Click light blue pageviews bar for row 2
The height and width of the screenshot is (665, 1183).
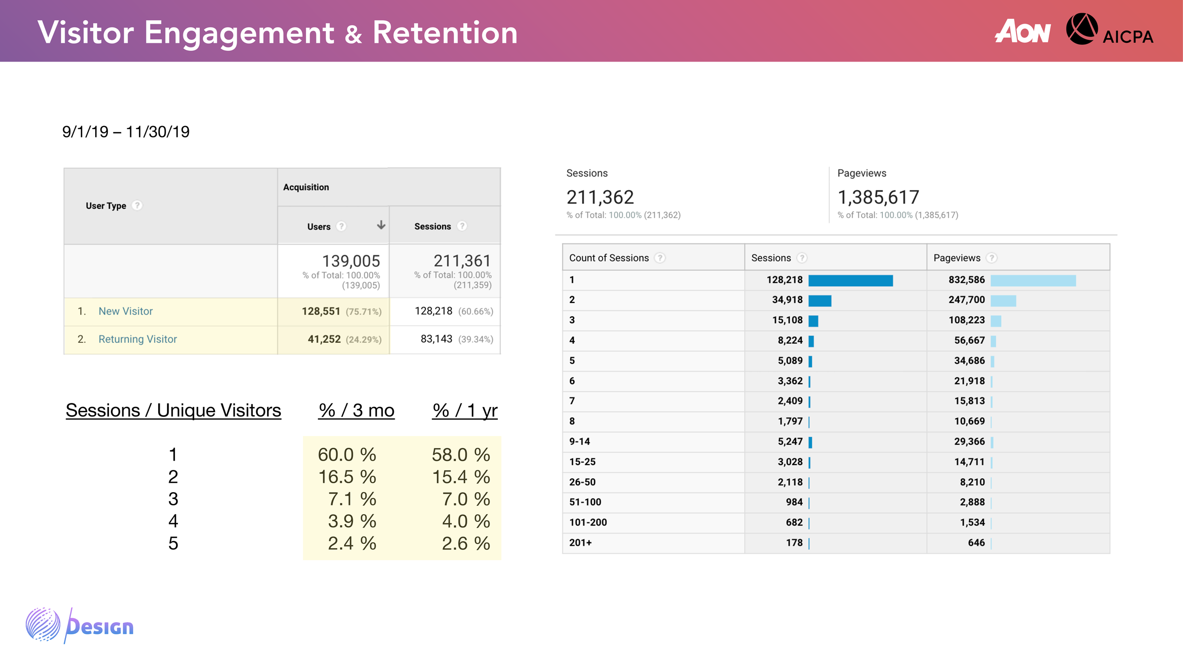1003,301
